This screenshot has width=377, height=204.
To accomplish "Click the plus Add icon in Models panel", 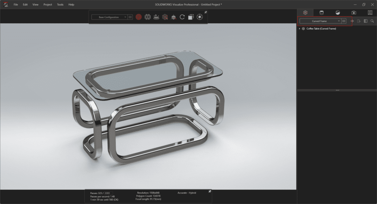I will point(352,21).
